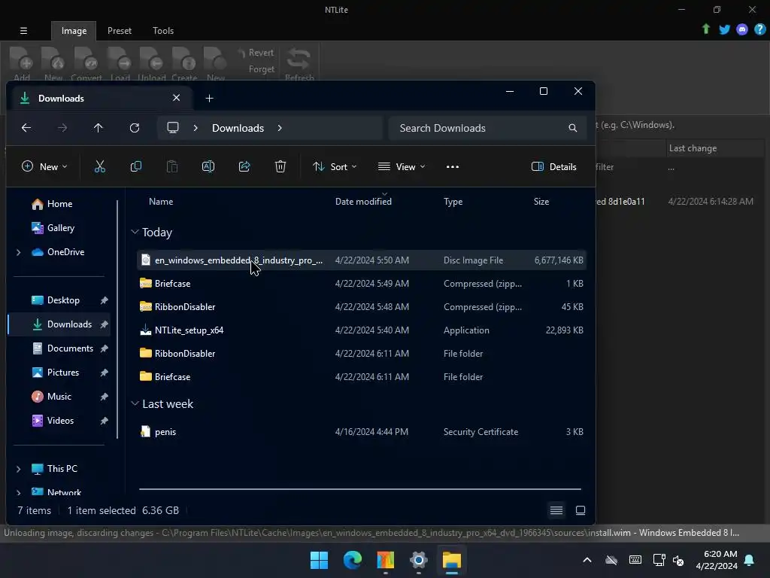This screenshot has height=578, width=770.
Task: Open Gallery in navigation pane
Action: [x=59, y=227]
